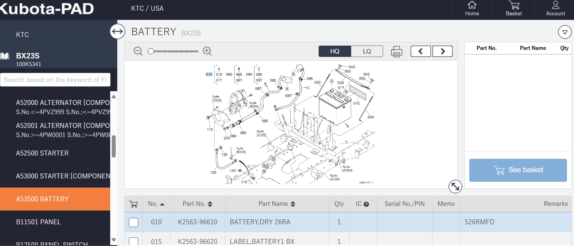This screenshot has width=574, height=246.
Task: Click part number K2563-96620
Action: 198,242
